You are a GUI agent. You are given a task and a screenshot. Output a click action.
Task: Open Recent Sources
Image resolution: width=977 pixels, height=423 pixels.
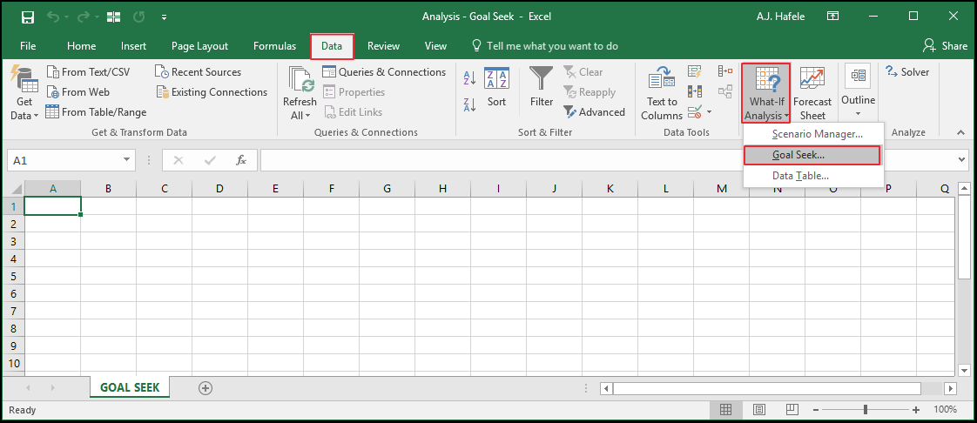[199, 72]
